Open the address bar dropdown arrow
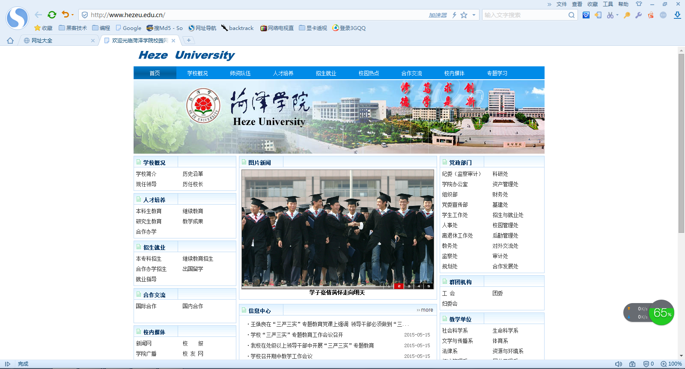685x369 pixels. tap(474, 15)
